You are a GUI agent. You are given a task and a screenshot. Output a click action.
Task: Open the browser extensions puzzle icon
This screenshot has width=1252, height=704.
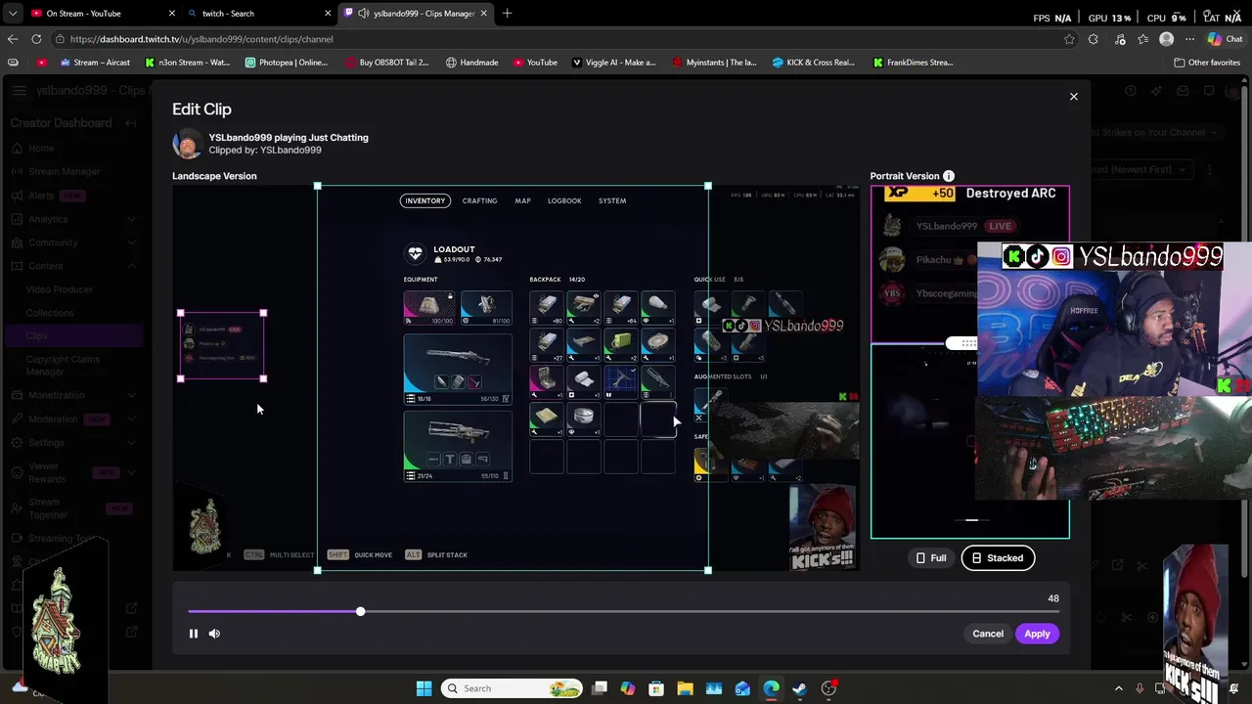pos(1094,39)
